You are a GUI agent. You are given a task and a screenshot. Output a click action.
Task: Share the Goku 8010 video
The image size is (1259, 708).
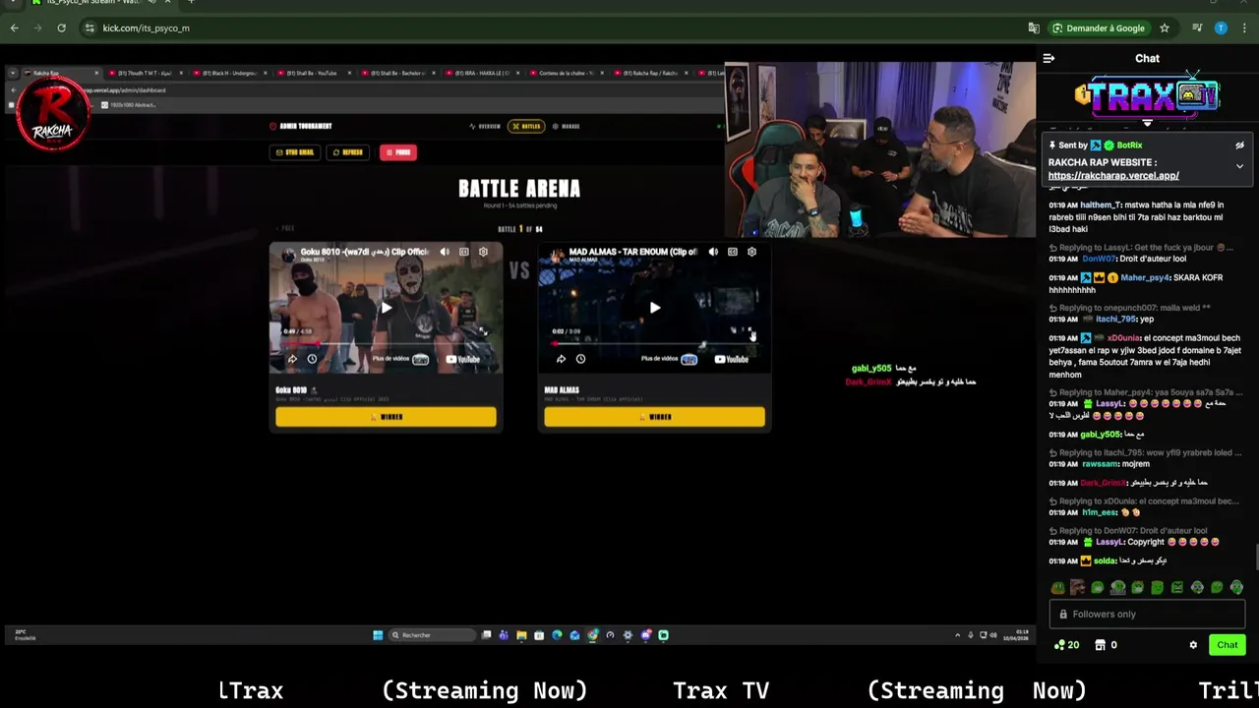coord(292,359)
